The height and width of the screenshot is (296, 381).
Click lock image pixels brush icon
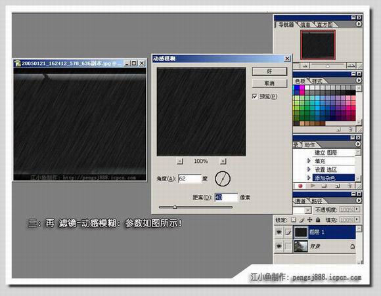(x=302, y=220)
